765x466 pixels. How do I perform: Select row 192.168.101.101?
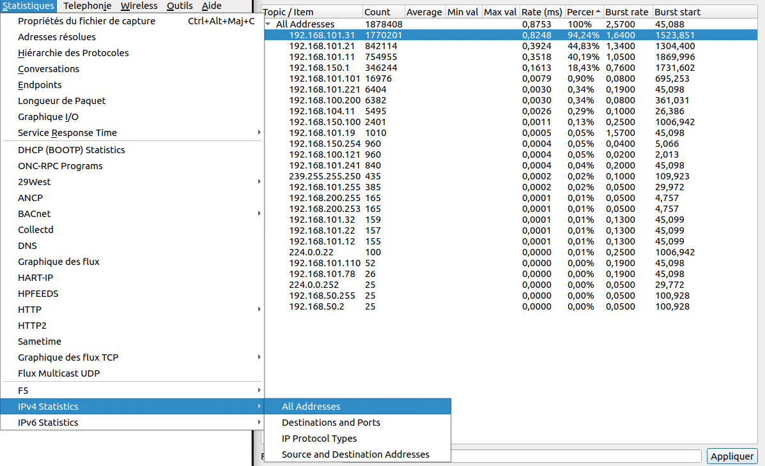[511, 79]
